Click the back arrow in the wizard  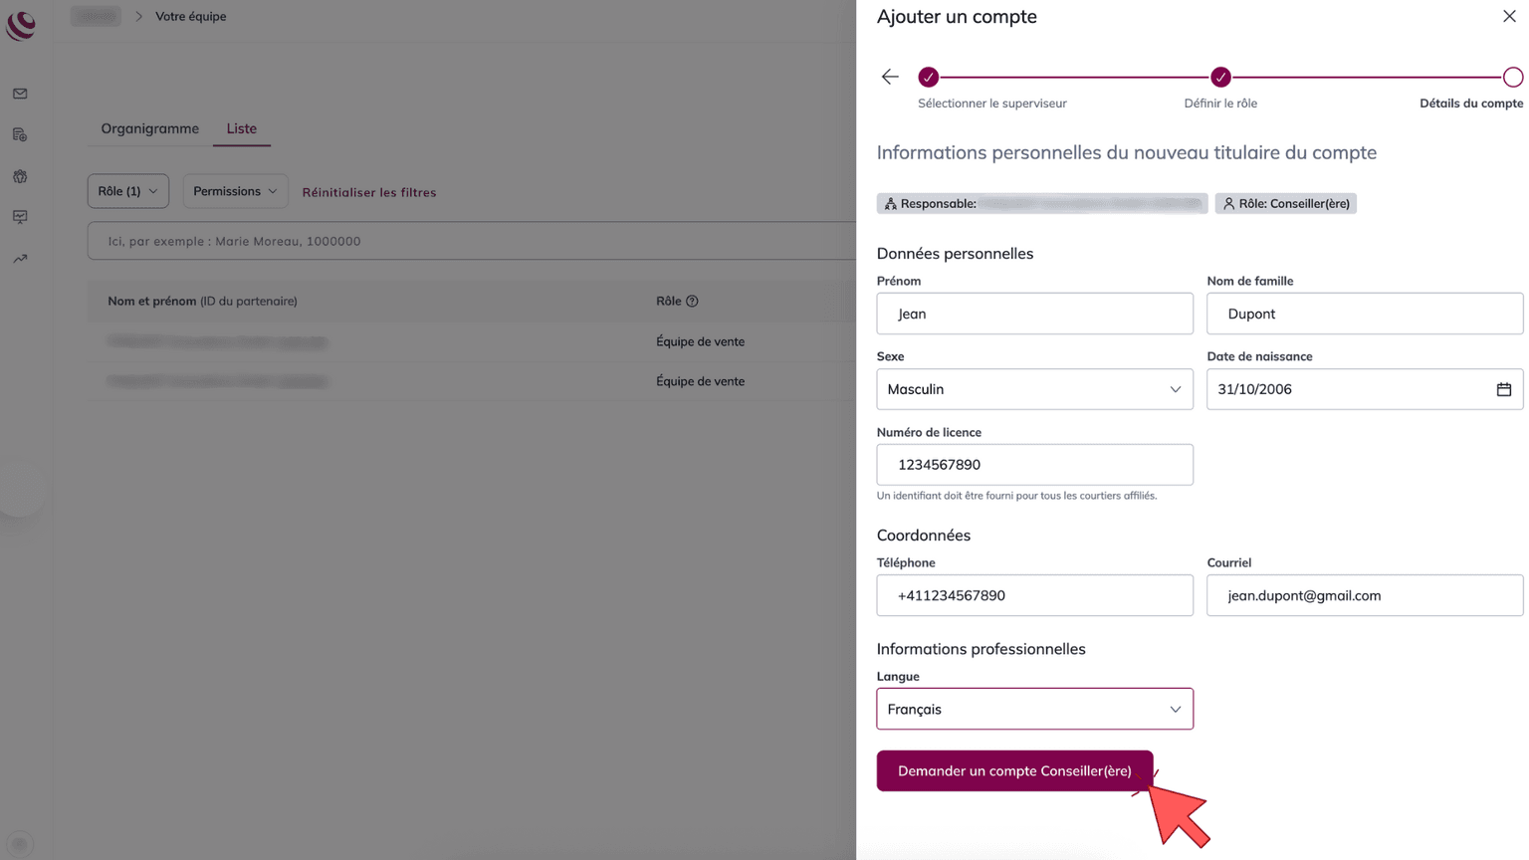[890, 77]
